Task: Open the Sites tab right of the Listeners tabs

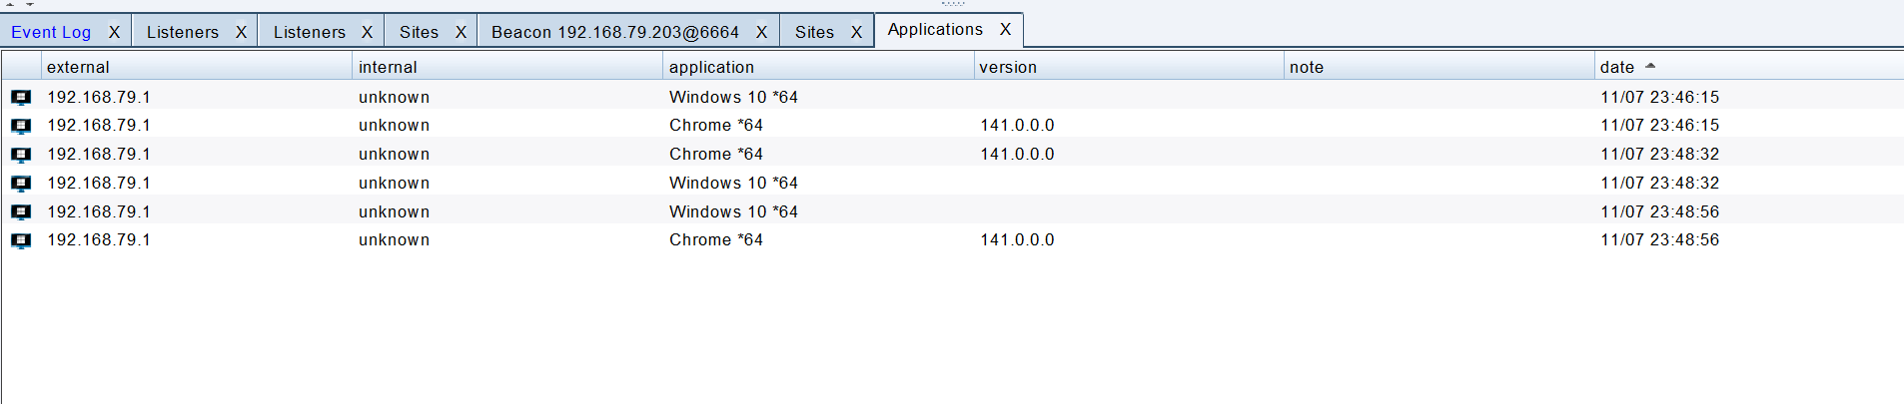Action: [419, 32]
